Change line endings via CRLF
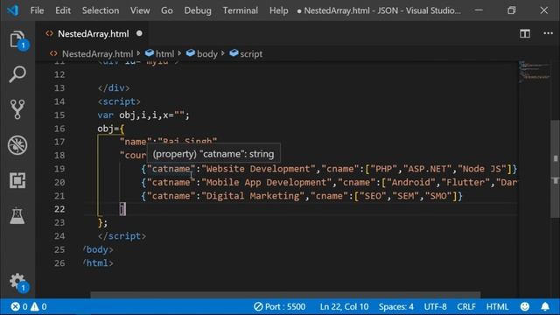560x315 pixels. tap(466, 306)
